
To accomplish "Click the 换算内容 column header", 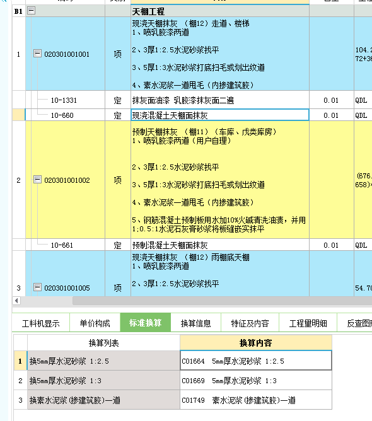I will point(256,343).
